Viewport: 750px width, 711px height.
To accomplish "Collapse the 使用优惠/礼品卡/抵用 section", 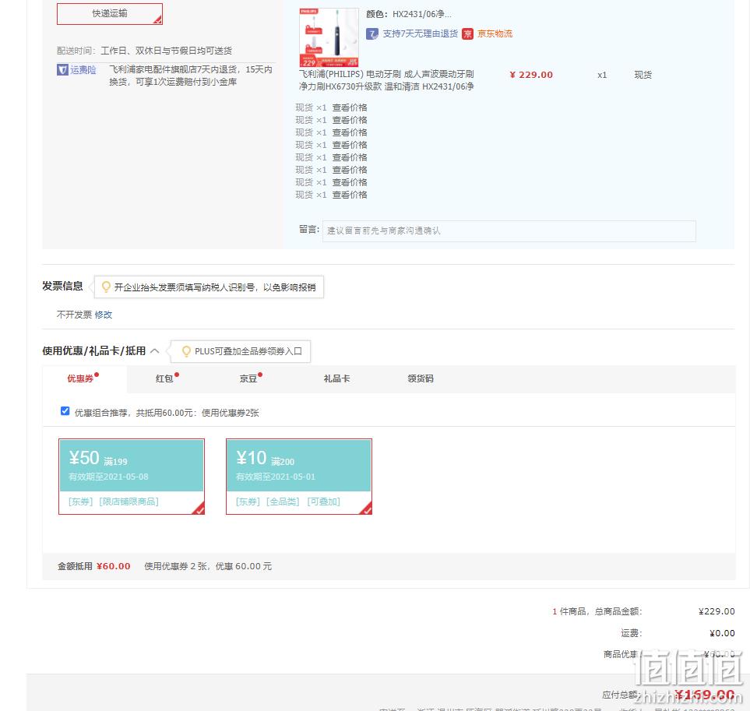I will (154, 351).
